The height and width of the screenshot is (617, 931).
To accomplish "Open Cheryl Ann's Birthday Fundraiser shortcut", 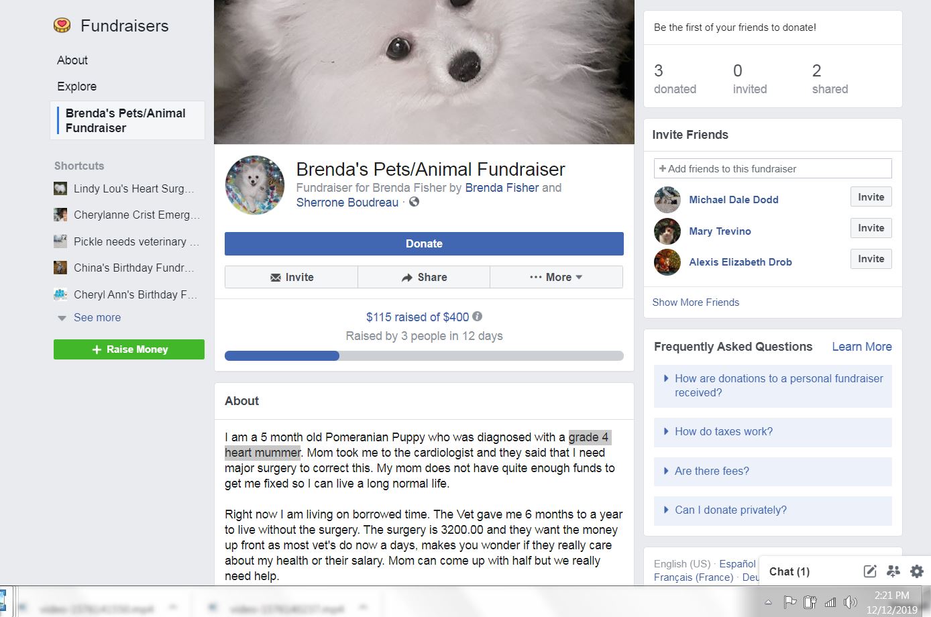I will [135, 294].
